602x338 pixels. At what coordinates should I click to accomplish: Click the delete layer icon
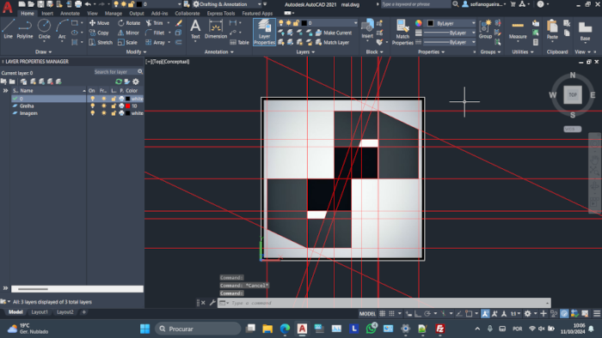[x=50, y=81]
